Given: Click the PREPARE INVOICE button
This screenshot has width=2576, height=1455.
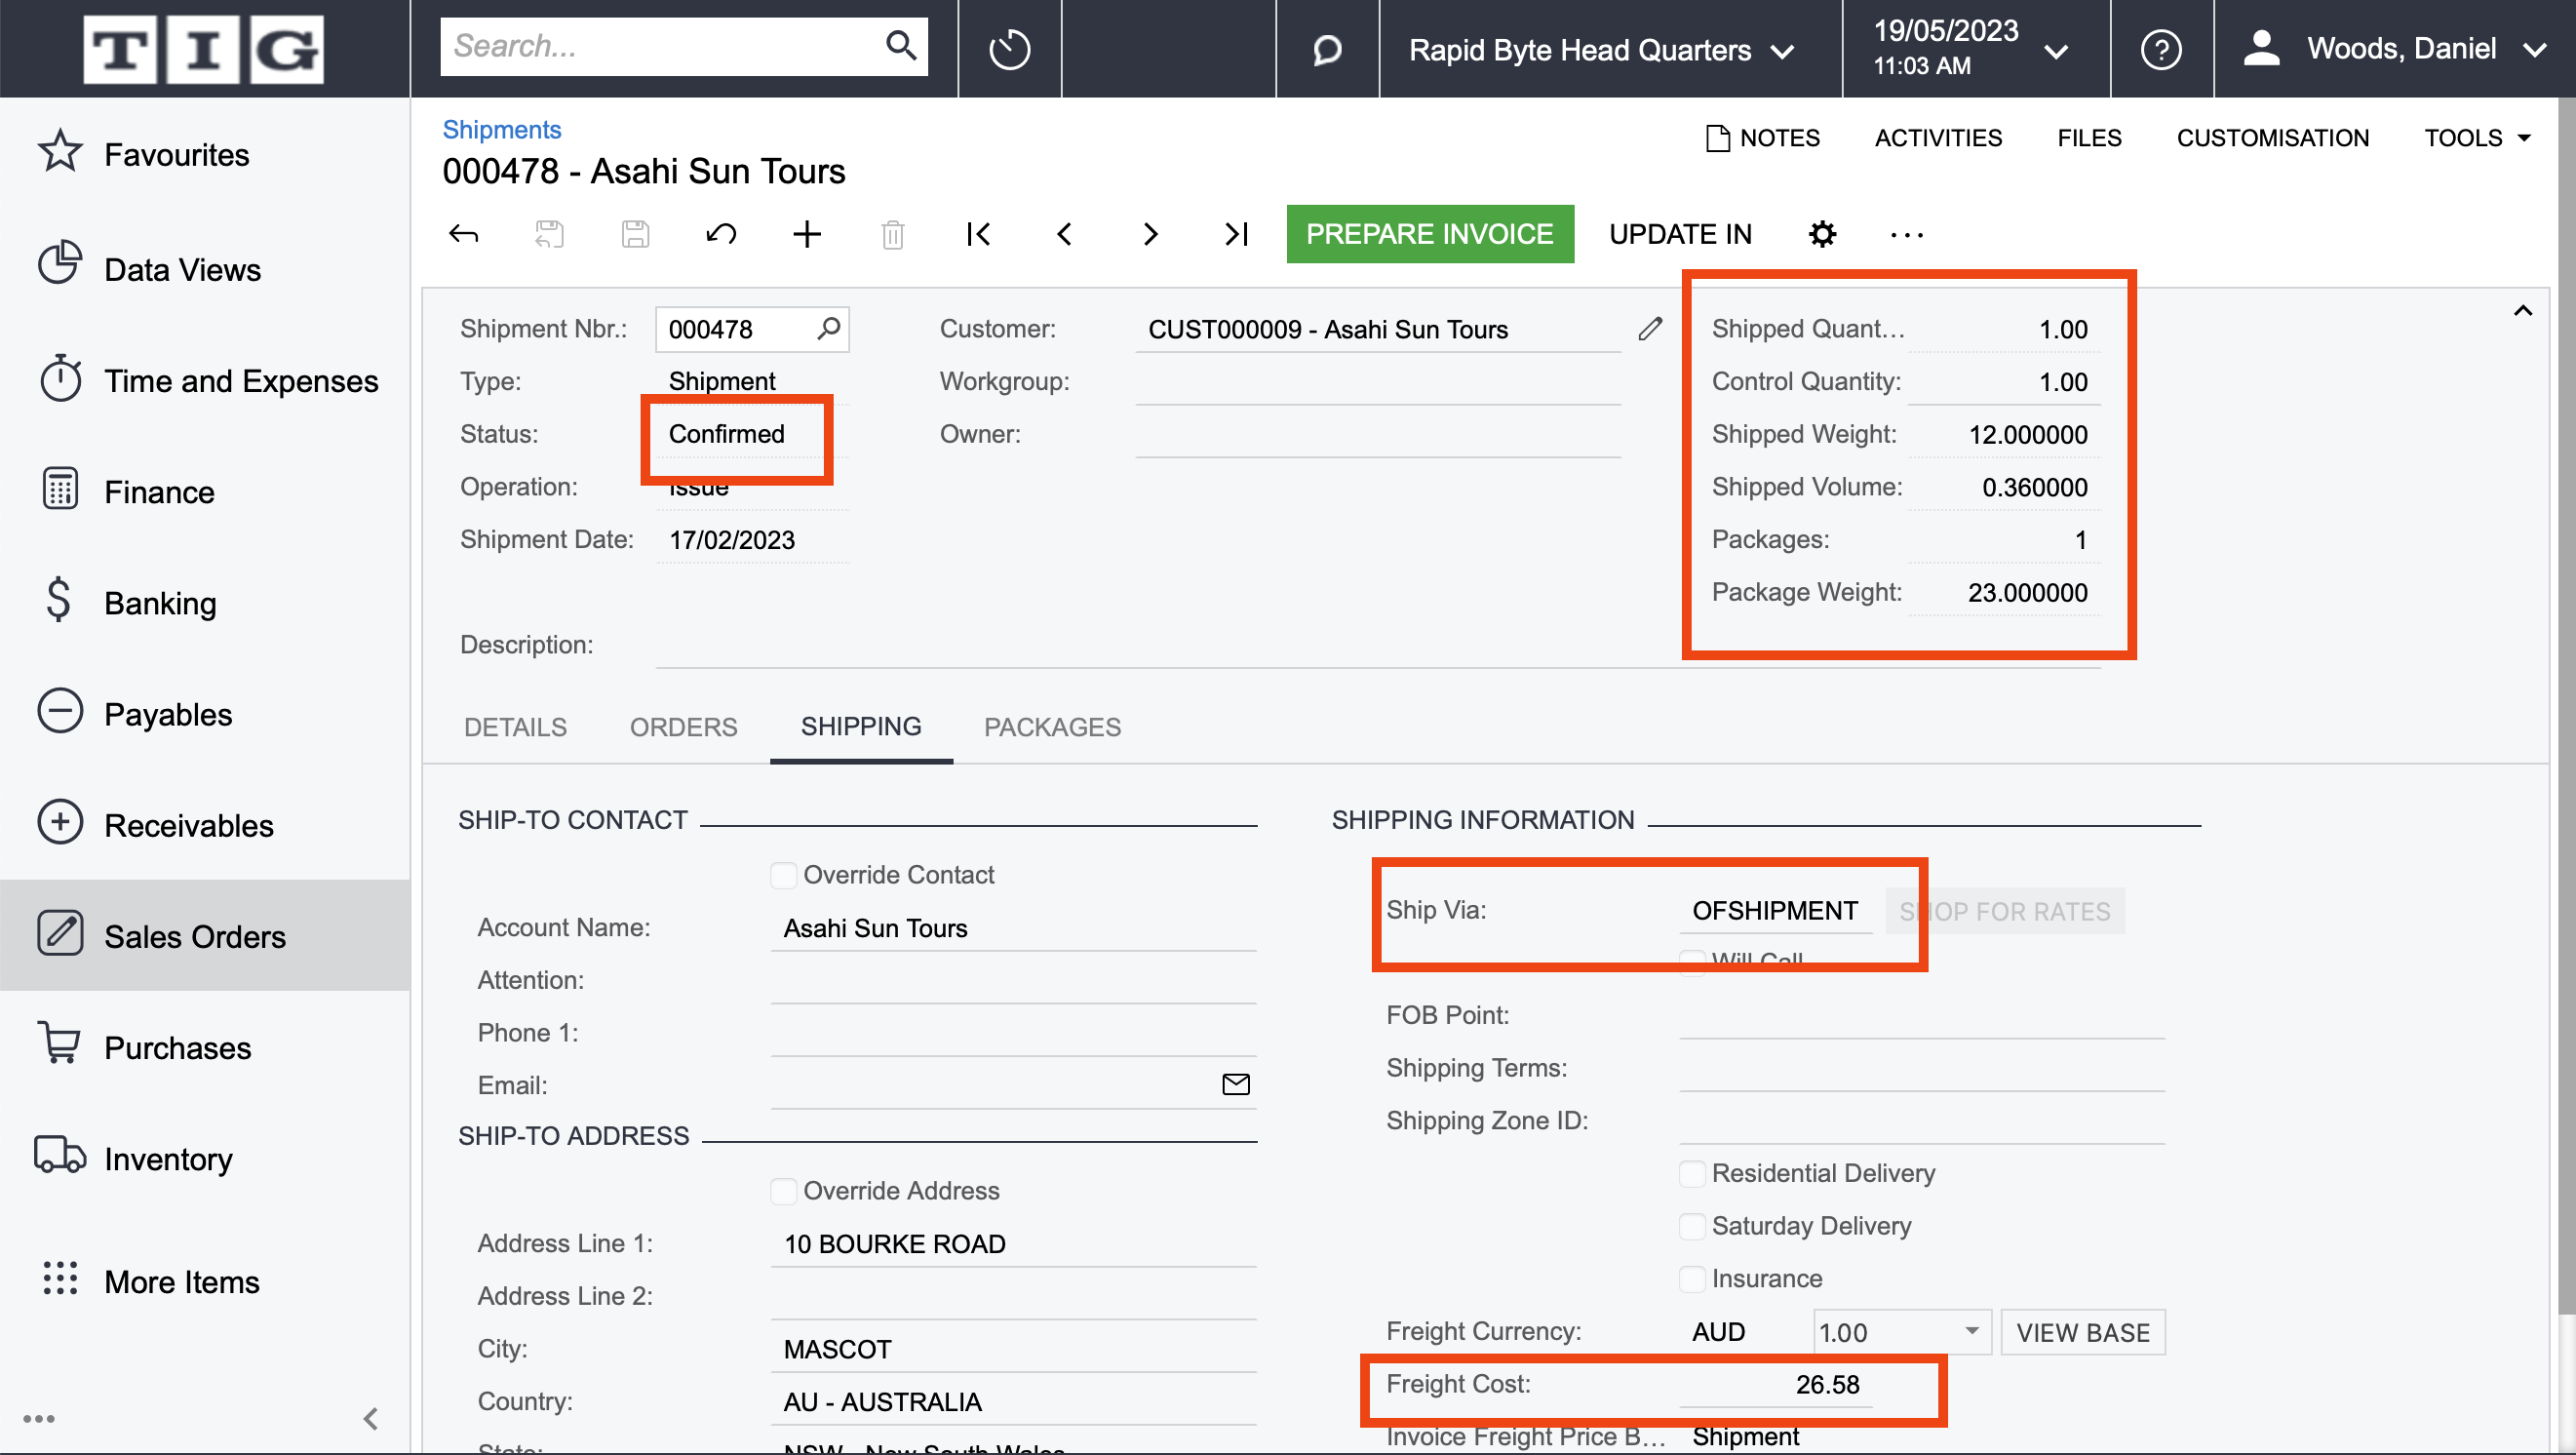Looking at the screenshot, I should (x=1430, y=234).
